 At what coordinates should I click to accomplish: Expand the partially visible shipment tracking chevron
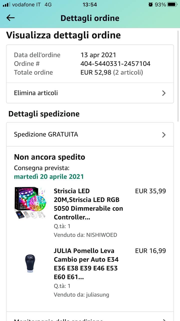pyautogui.click(x=164, y=319)
